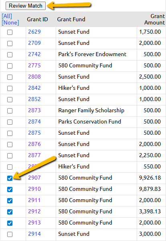Open grant ID 2913 link
Image resolution: width=166 pixels, height=241 pixels.
point(34,223)
